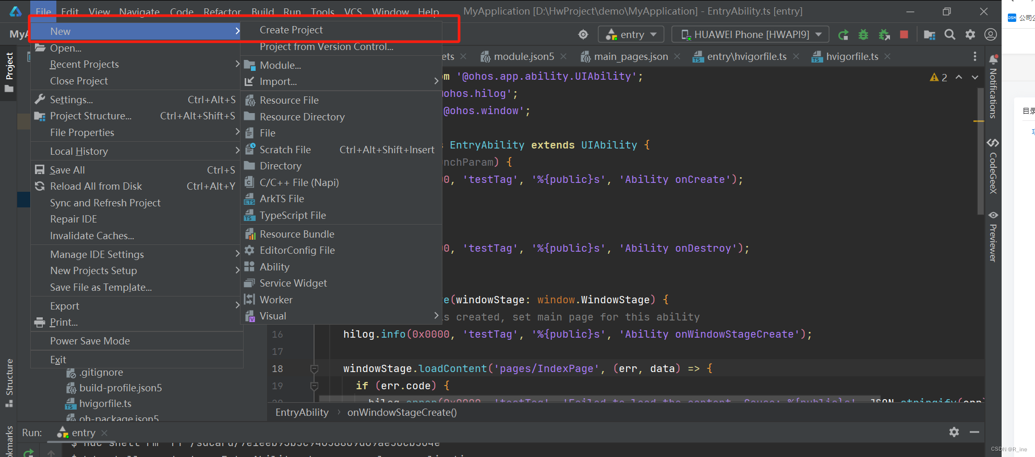
Task: Open IDE settings gear in top toolbar
Action: [970, 34]
